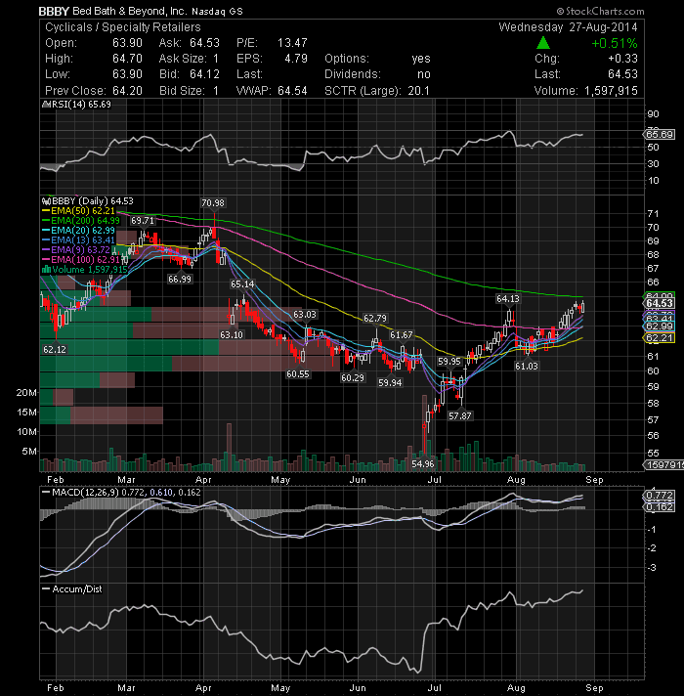This screenshot has width=684, height=696.
Task: Click the volume bars icon in legend
Action: tap(46, 270)
